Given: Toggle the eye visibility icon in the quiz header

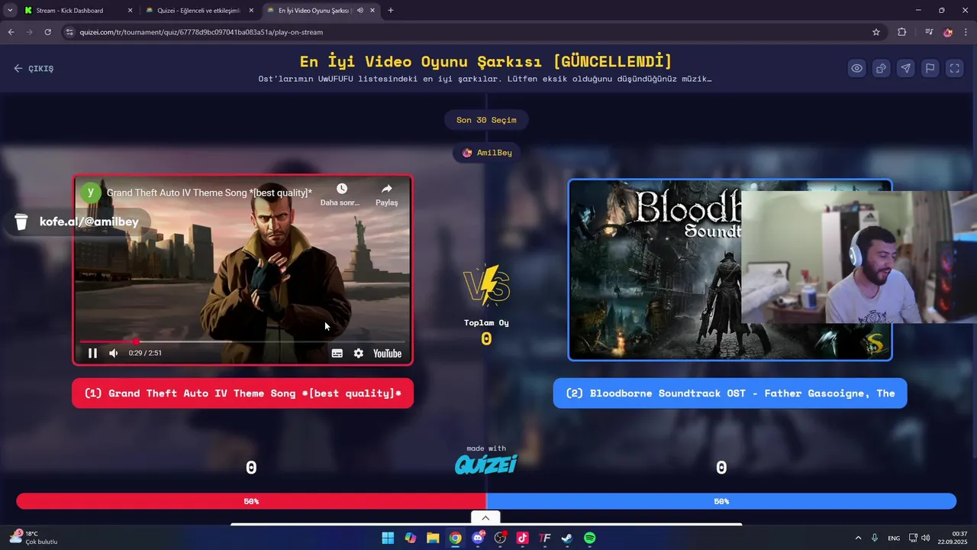Looking at the screenshot, I should pyautogui.click(x=857, y=68).
